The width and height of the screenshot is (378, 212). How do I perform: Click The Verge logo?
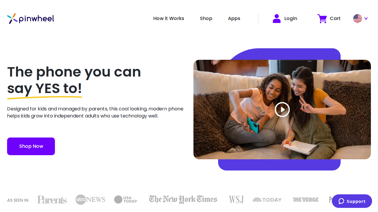click(x=306, y=200)
